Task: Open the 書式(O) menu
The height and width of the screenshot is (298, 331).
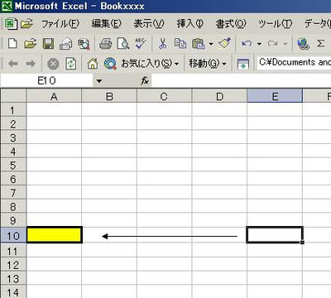Action: pos(231,24)
